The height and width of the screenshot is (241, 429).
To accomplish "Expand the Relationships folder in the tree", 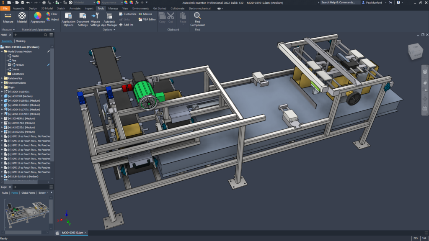I will coord(2,78).
